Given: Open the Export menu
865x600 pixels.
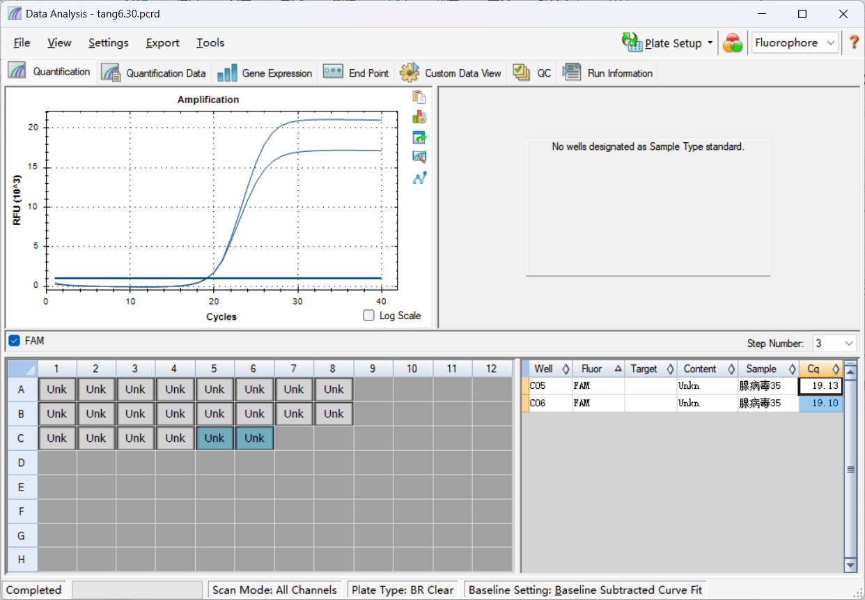Looking at the screenshot, I should click(x=162, y=43).
